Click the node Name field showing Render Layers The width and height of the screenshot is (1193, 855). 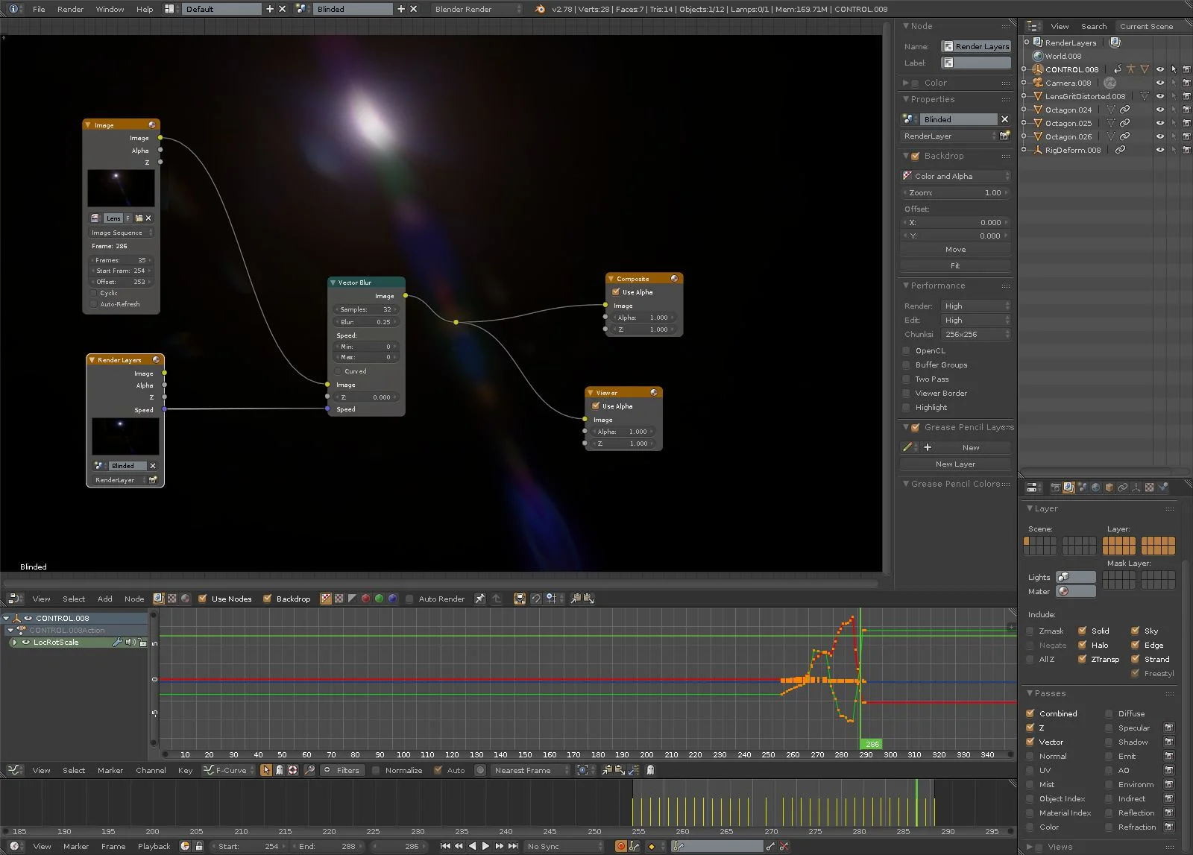976,46
